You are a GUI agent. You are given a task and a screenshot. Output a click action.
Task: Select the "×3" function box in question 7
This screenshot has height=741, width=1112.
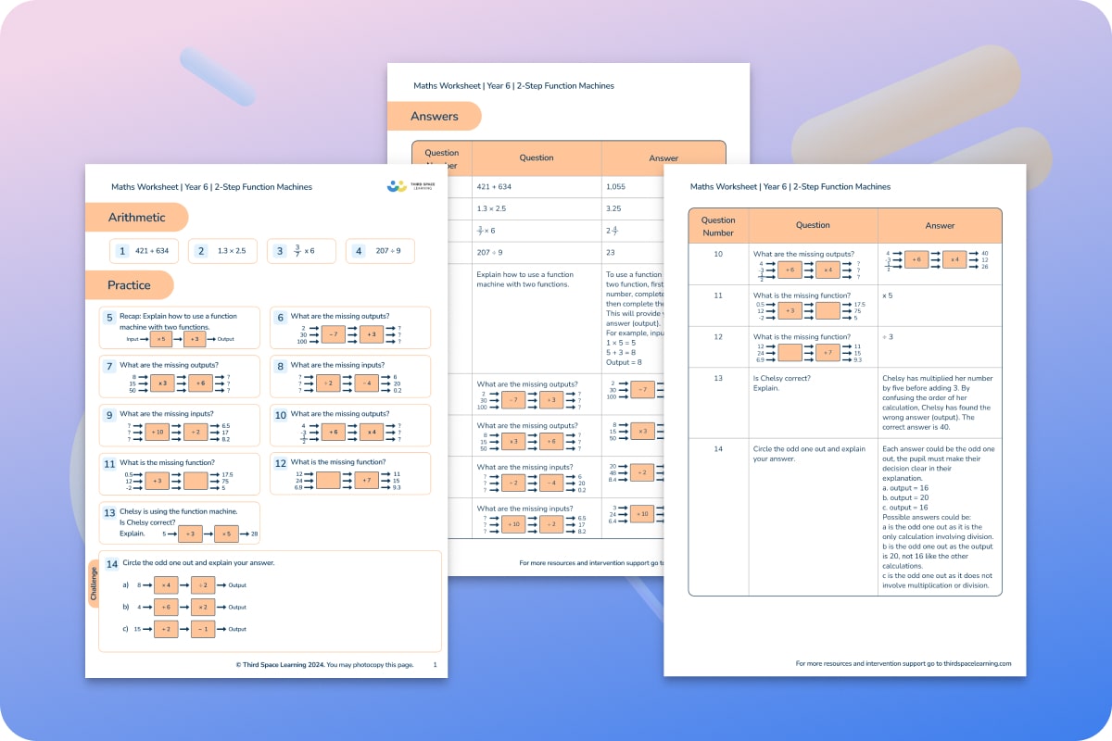163,383
